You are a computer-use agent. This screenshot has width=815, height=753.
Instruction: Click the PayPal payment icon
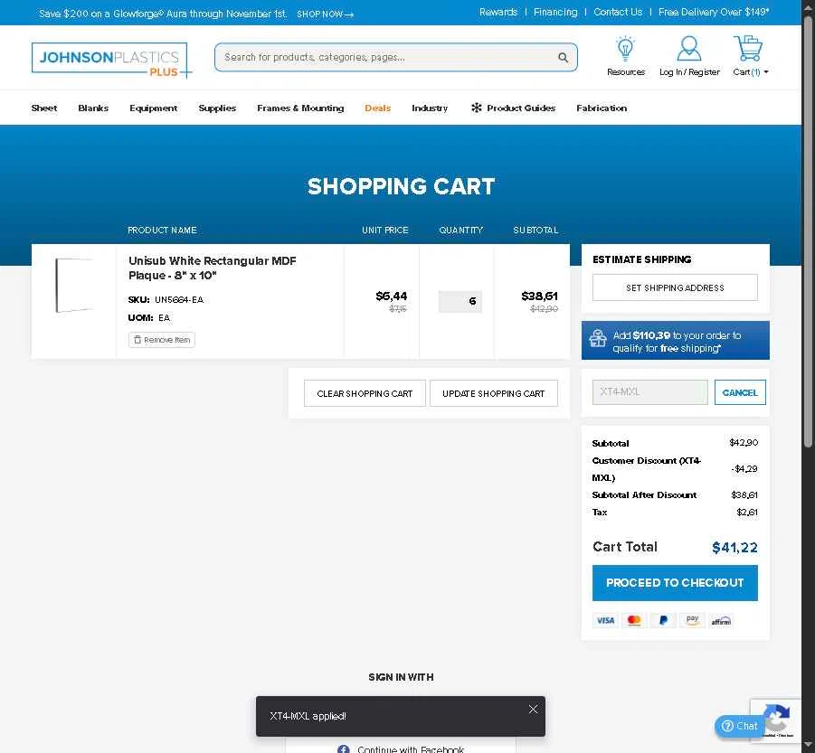click(663, 620)
